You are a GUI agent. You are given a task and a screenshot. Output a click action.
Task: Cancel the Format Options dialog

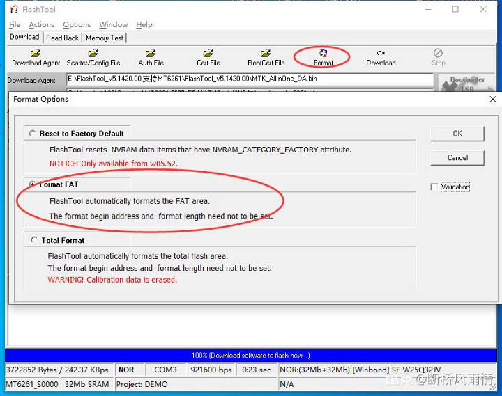coord(457,158)
